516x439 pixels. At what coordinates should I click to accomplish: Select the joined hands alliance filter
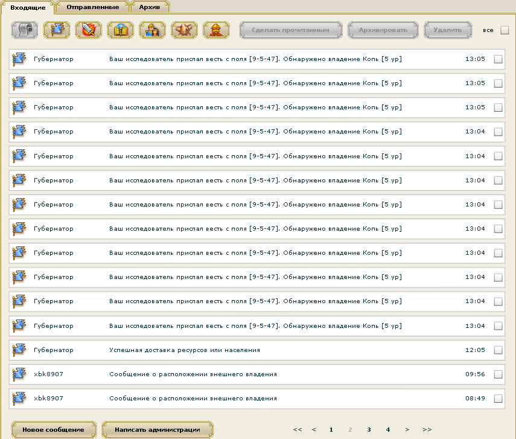click(x=184, y=30)
